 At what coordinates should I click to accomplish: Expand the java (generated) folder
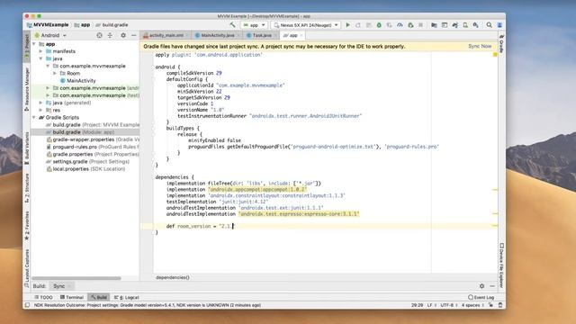coord(41,103)
